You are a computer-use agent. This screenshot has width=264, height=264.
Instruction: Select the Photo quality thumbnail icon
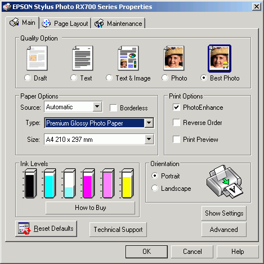(x=174, y=58)
